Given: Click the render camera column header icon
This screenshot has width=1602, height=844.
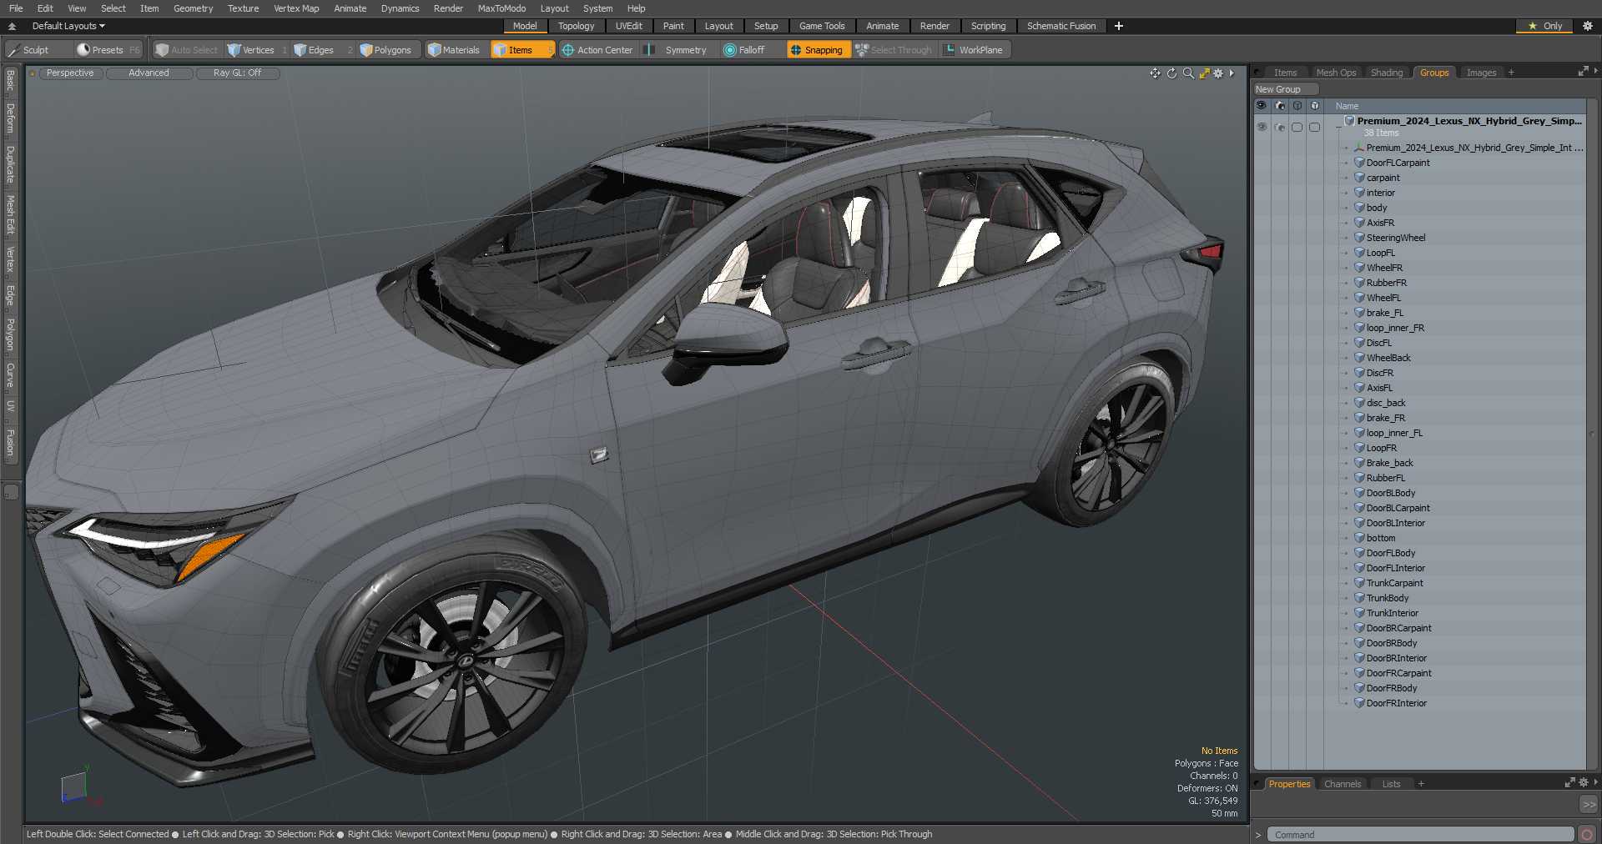Looking at the screenshot, I should [1280, 106].
